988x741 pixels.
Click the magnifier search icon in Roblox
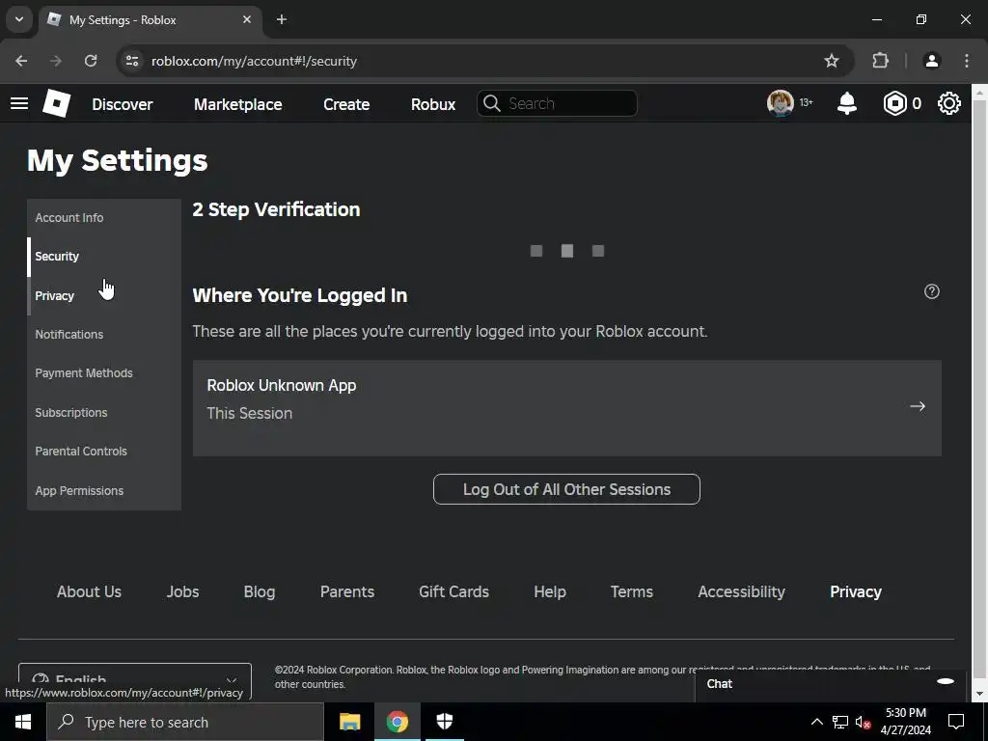(491, 103)
